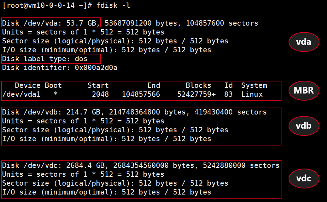
Task: Click the vda oval label
Action: click(304, 42)
